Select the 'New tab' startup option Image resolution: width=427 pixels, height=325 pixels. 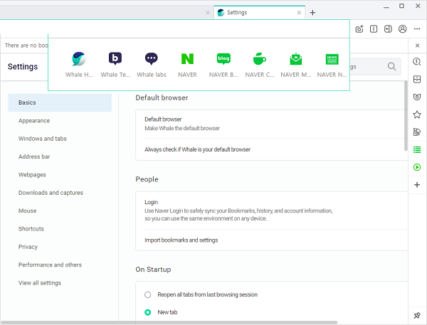pyautogui.click(x=148, y=312)
